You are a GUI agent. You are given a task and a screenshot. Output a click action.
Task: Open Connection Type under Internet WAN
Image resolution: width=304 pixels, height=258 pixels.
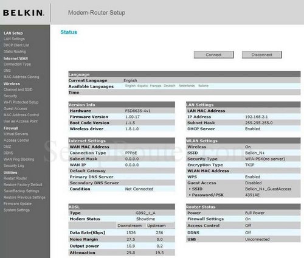[x=17, y=64]
